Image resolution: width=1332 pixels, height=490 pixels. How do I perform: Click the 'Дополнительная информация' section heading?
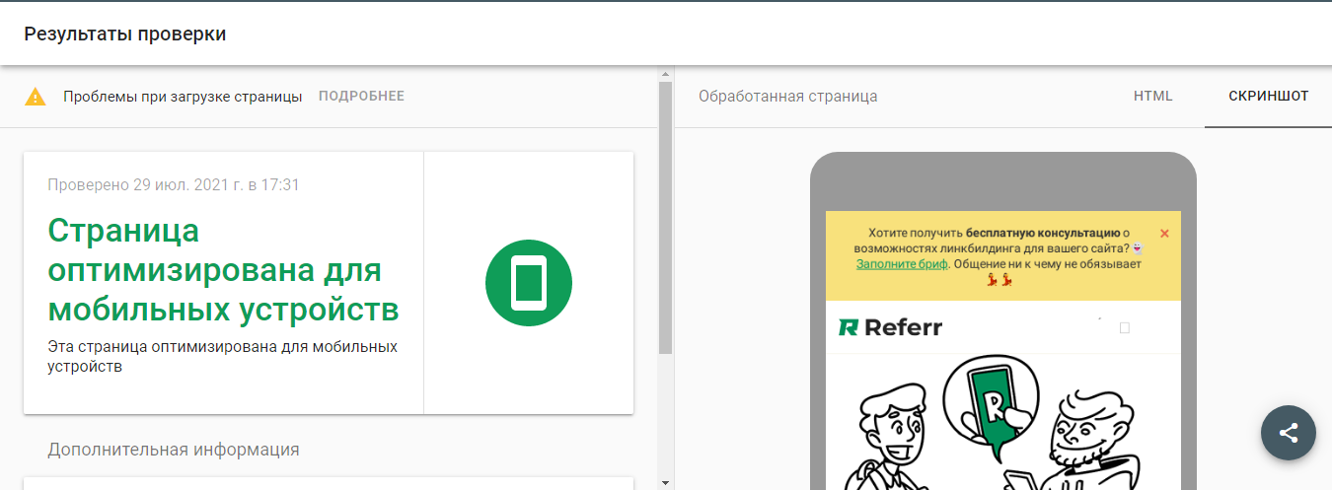[x=173, y=450]
